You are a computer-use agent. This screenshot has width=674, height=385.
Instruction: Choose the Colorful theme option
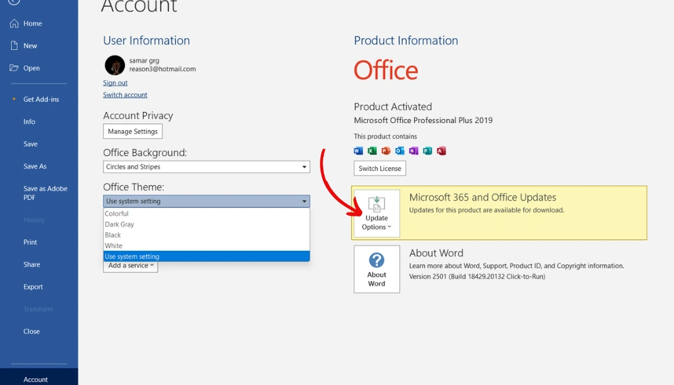(x=206, y=213)
